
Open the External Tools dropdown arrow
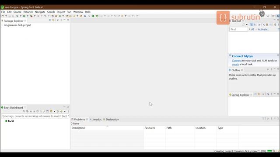click(35, 16)
